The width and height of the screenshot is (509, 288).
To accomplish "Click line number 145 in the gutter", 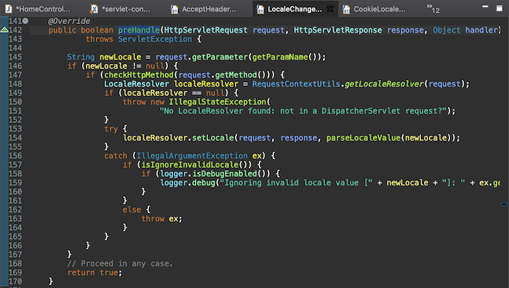I will 15,57.
